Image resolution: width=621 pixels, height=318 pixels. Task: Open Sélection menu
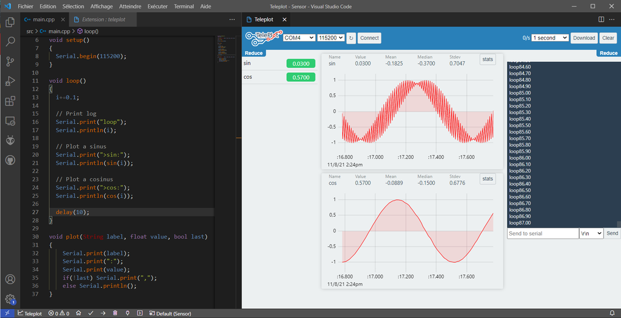click(73, 6)
